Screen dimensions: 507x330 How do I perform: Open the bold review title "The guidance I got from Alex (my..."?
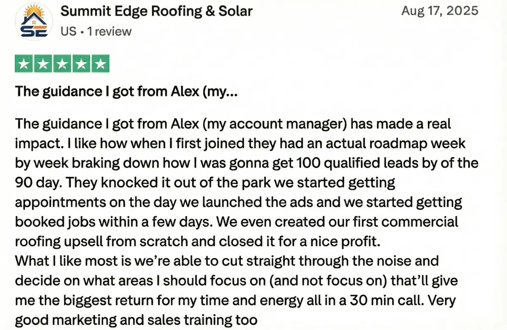126,91
